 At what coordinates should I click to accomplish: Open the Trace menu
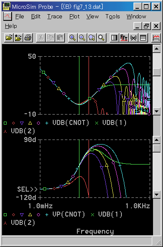pos(55,17)
